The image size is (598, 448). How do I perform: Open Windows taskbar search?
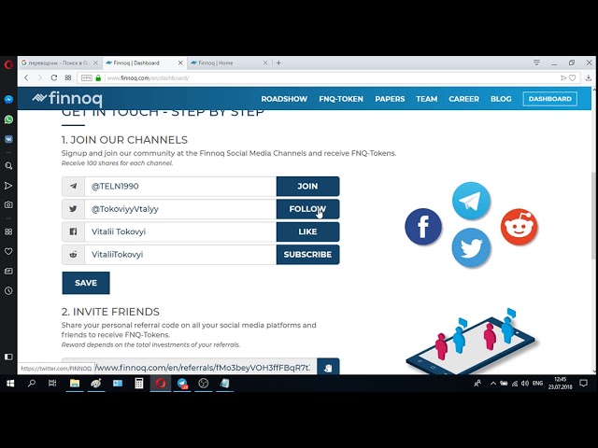click(x=32, y=384)
